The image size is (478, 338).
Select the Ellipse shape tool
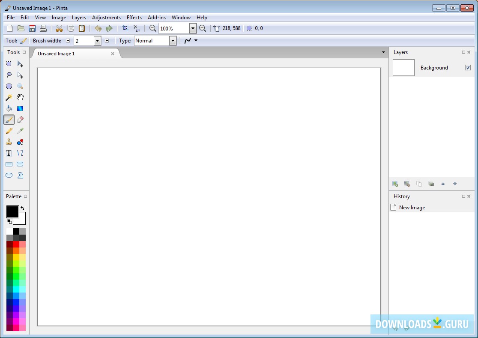pos(9,175)
